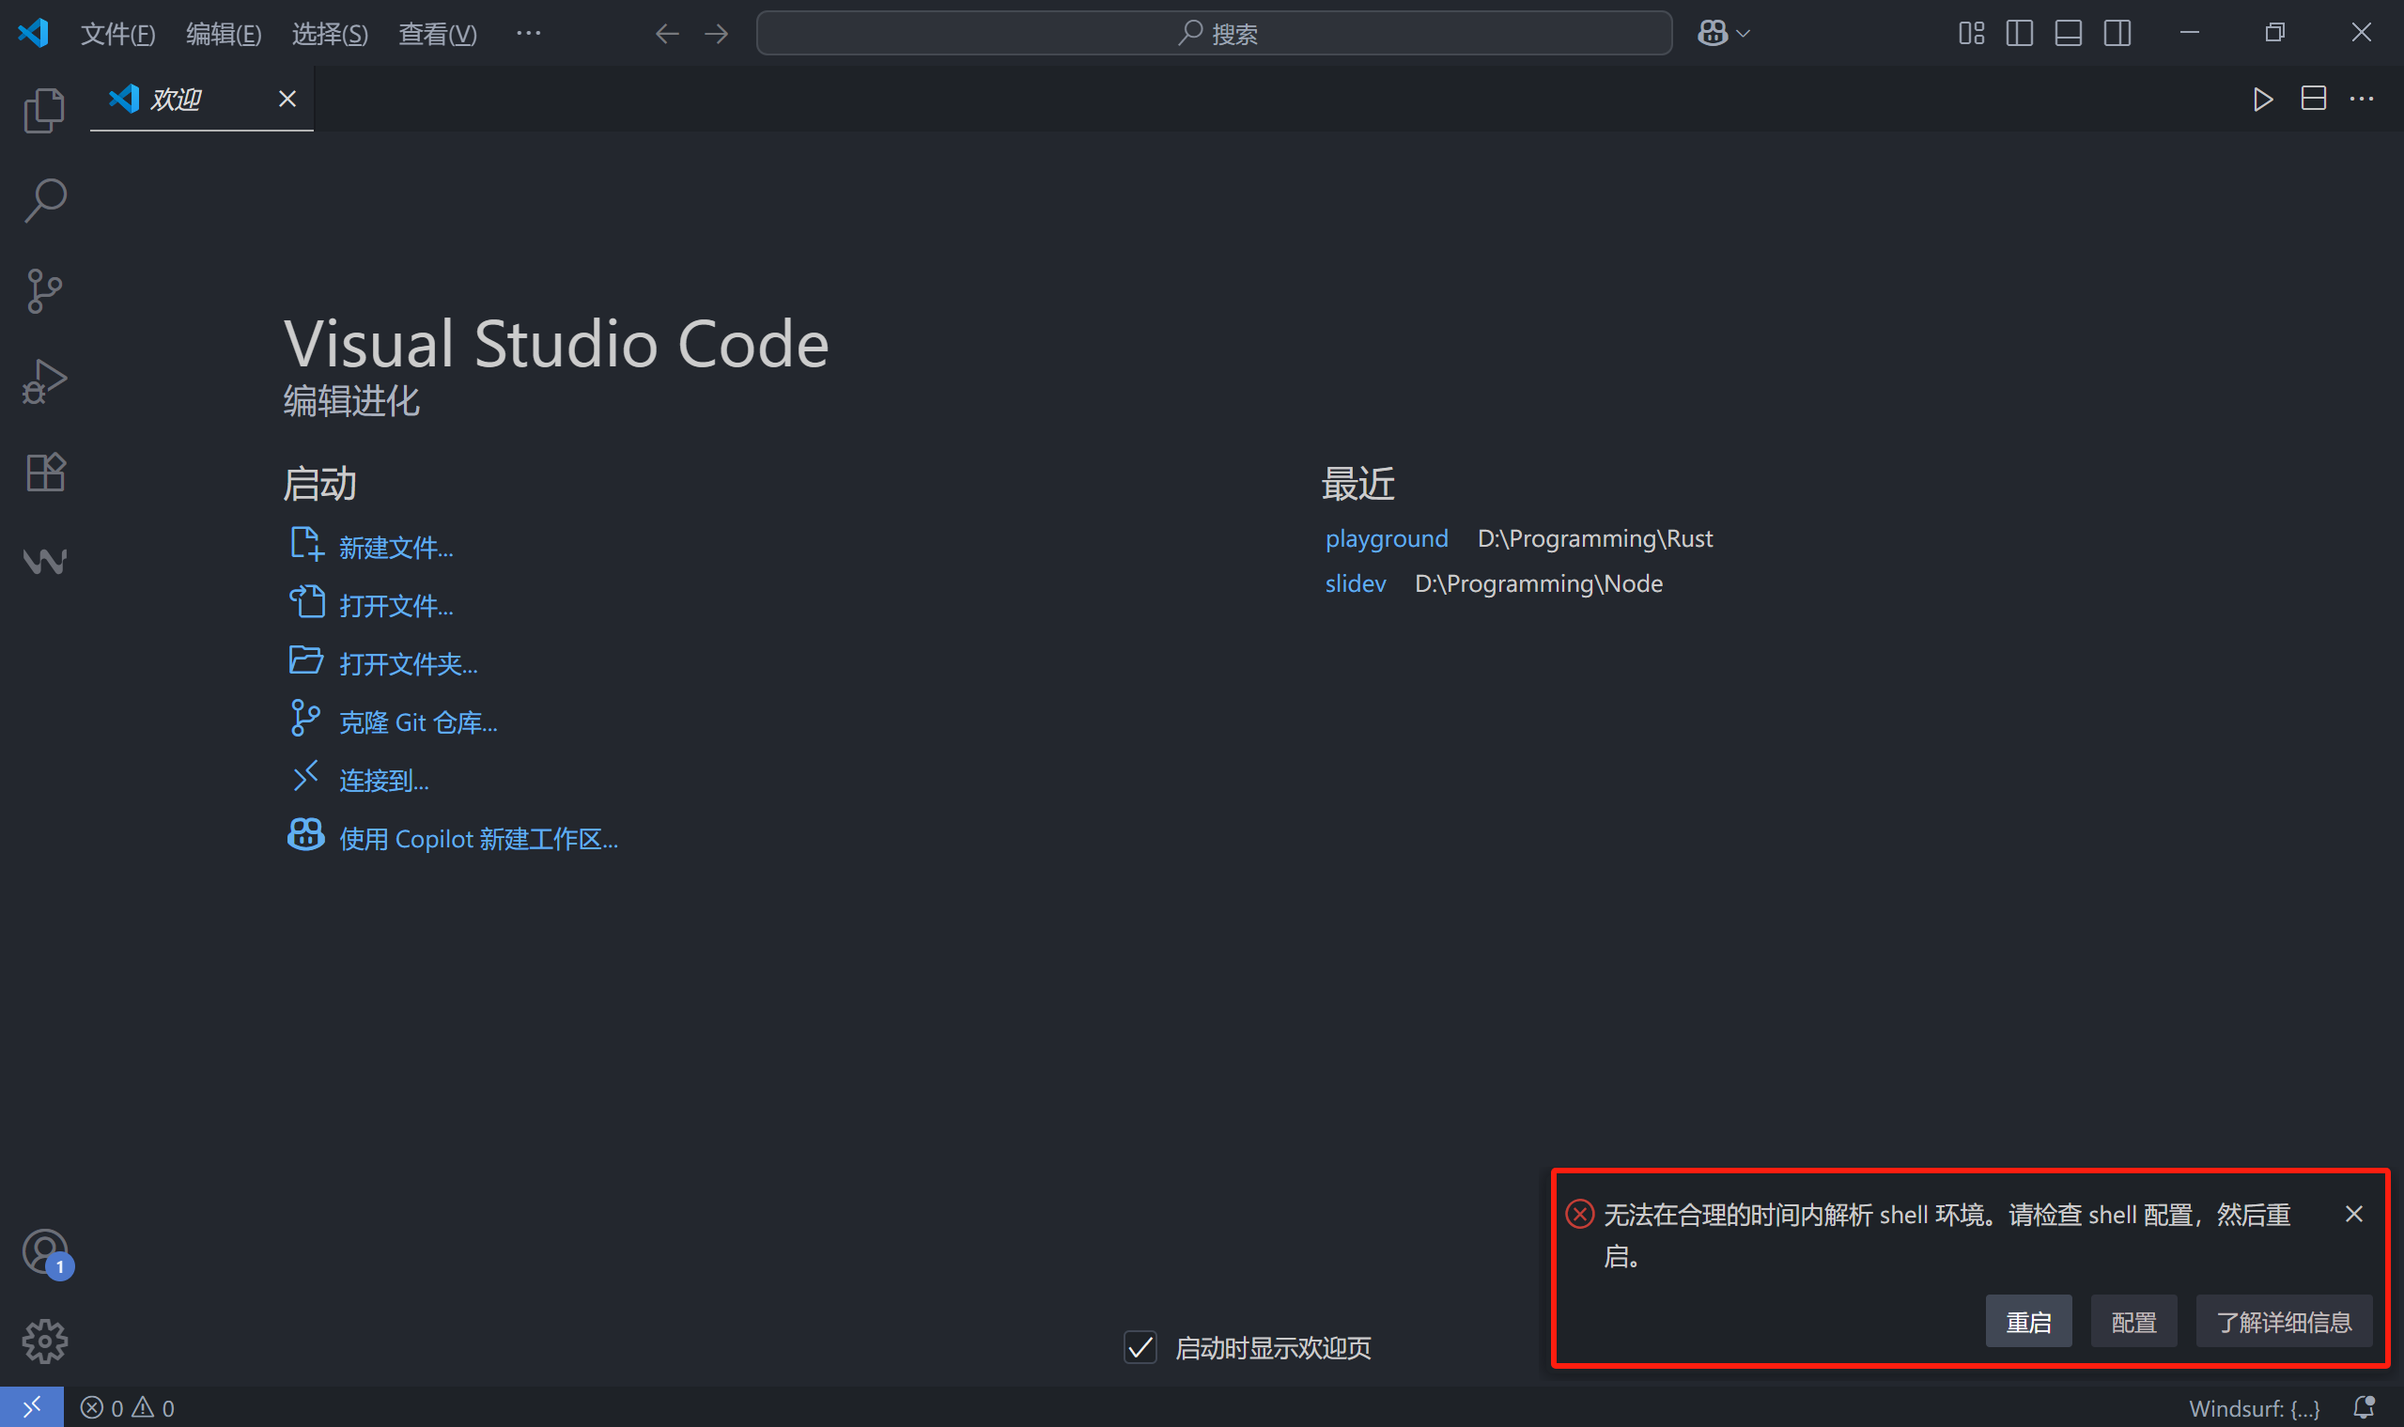Open the Windsurf sidebar panel
Screen dimensions: 2404x1427
pos(44,561)
